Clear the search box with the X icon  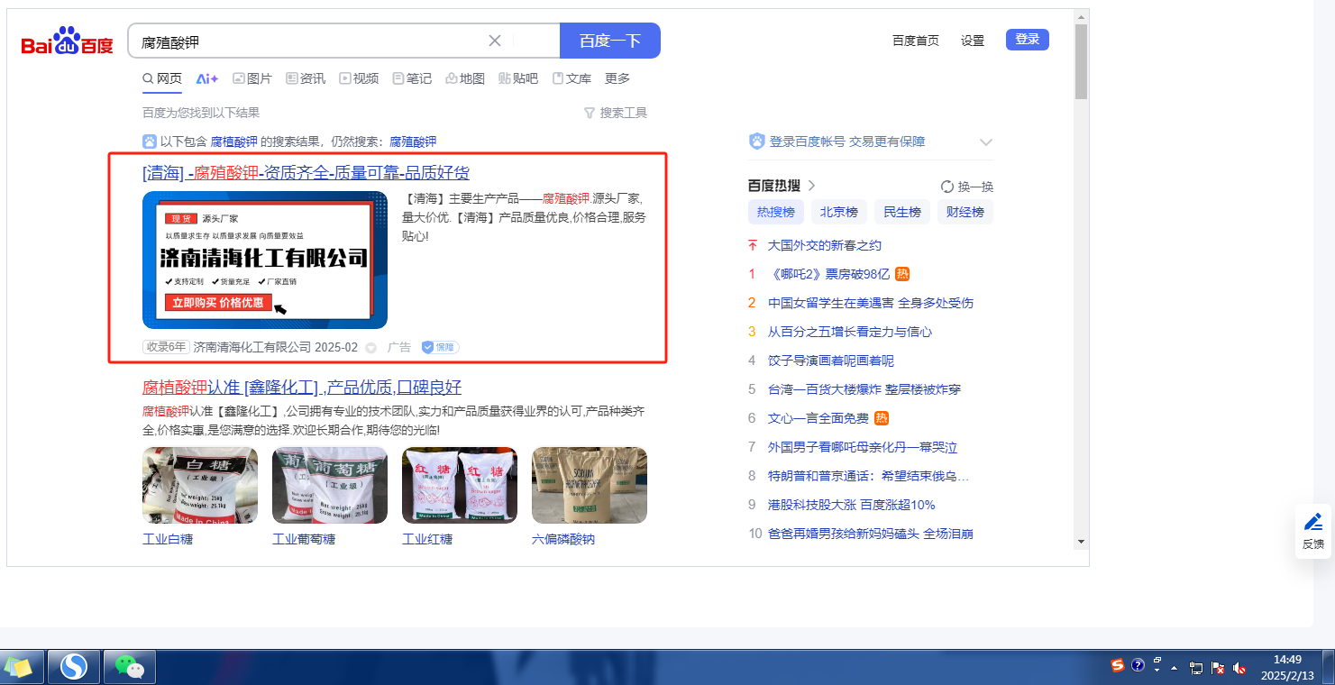(495, 41)
